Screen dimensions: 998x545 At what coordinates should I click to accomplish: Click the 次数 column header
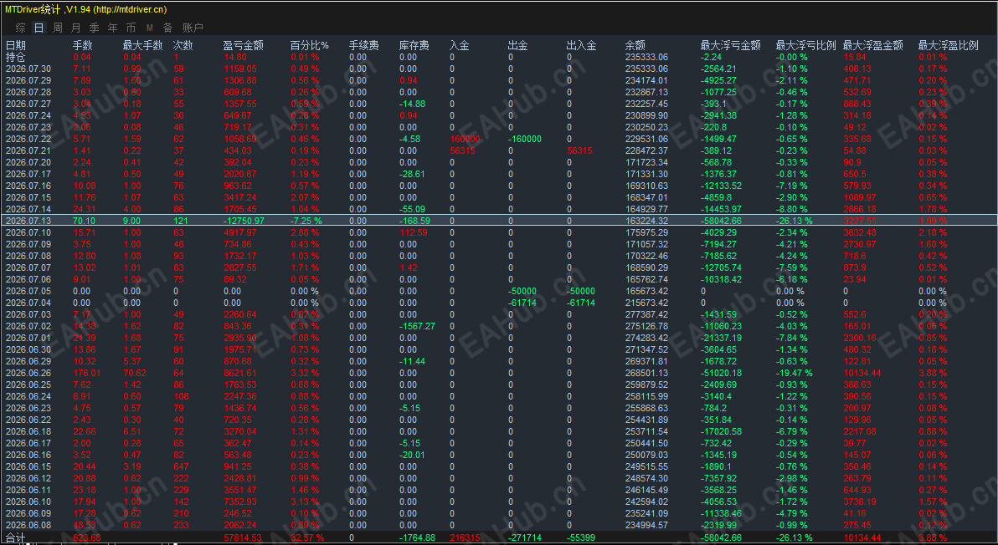[x=183, y=45]
